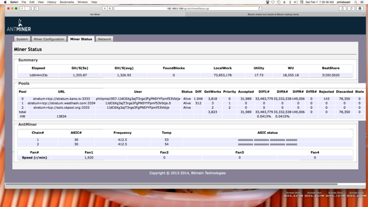The image size is (368, 207).
Task: Click Screen Shot 8.14 PM desktop file
Action: pyautogui.click(x=314, y=194)
